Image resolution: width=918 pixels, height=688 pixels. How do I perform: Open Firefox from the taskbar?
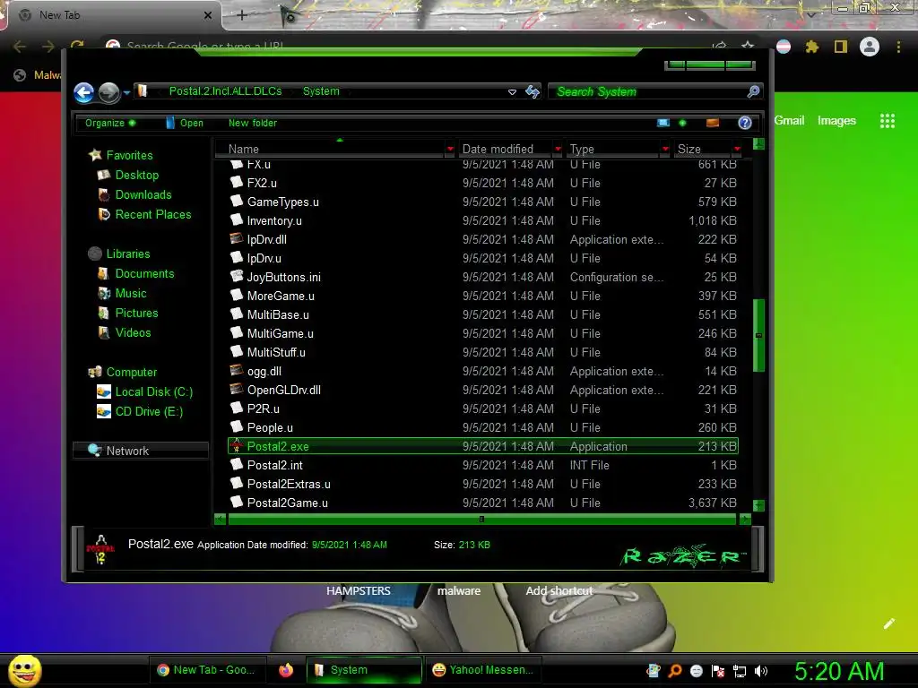click(286, 670)
